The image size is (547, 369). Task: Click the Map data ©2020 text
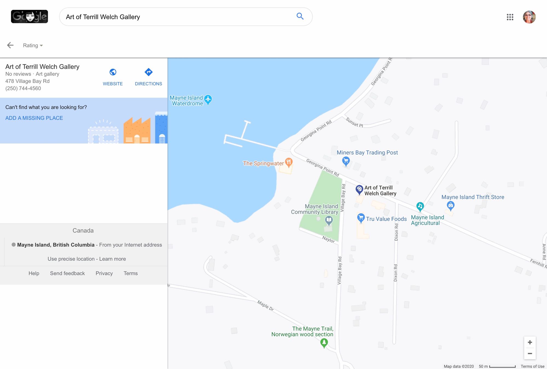(459, 366)
